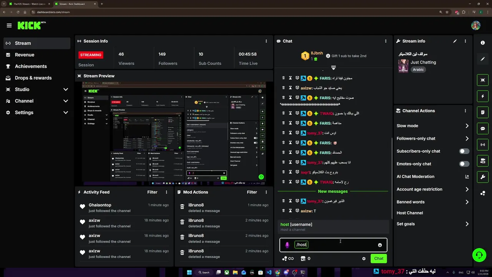Open Windows taskbar Search box

[x=204, y=272]
